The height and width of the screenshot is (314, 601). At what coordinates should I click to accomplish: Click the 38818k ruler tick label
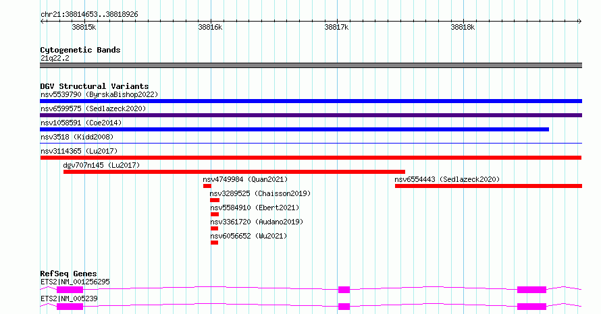463,27
